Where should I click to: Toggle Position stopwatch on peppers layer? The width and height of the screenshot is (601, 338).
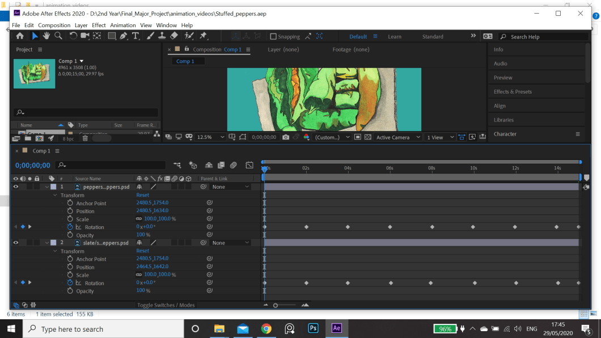(x=70, y=211)
